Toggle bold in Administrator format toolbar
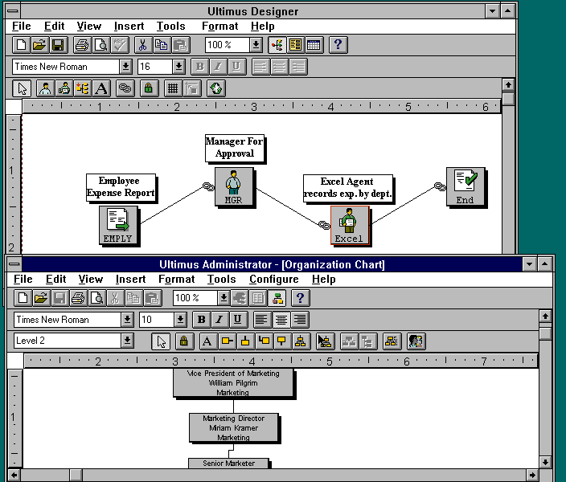Screen dimensions: 566x482 click(x=202, y=320)
